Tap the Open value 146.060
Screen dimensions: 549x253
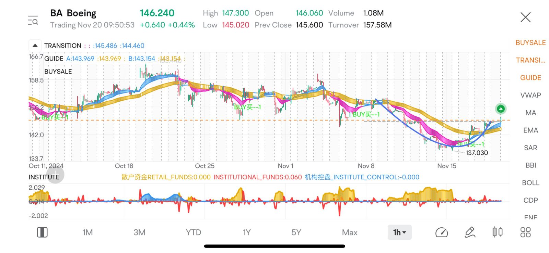pyautogui.click(x=309, y=13)
